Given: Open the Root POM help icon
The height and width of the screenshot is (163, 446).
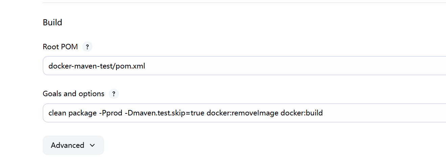Looking at the screenshot, I should pyautogui.click(x=87, y=47).
